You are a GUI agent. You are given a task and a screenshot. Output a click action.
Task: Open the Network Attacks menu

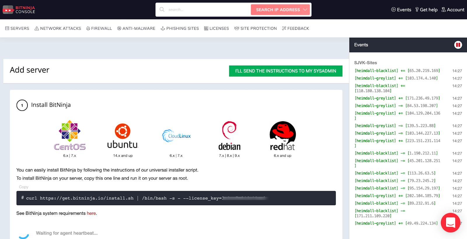pyautogui.click(x=58, y=28)
